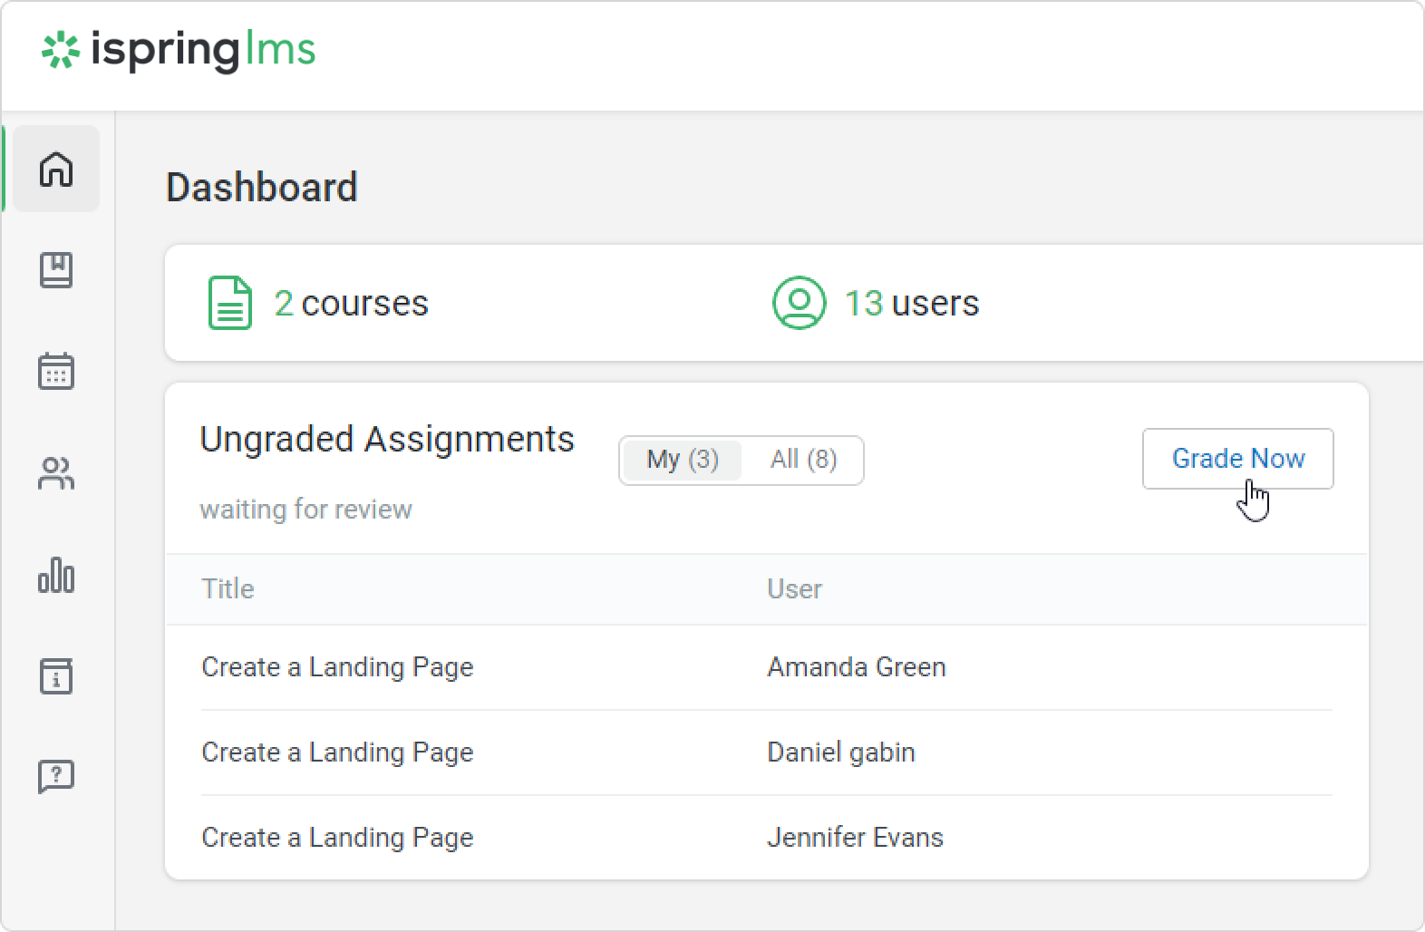Click the Title column header
Viewport: 1425px width, 932px height.
click(228, 589)
